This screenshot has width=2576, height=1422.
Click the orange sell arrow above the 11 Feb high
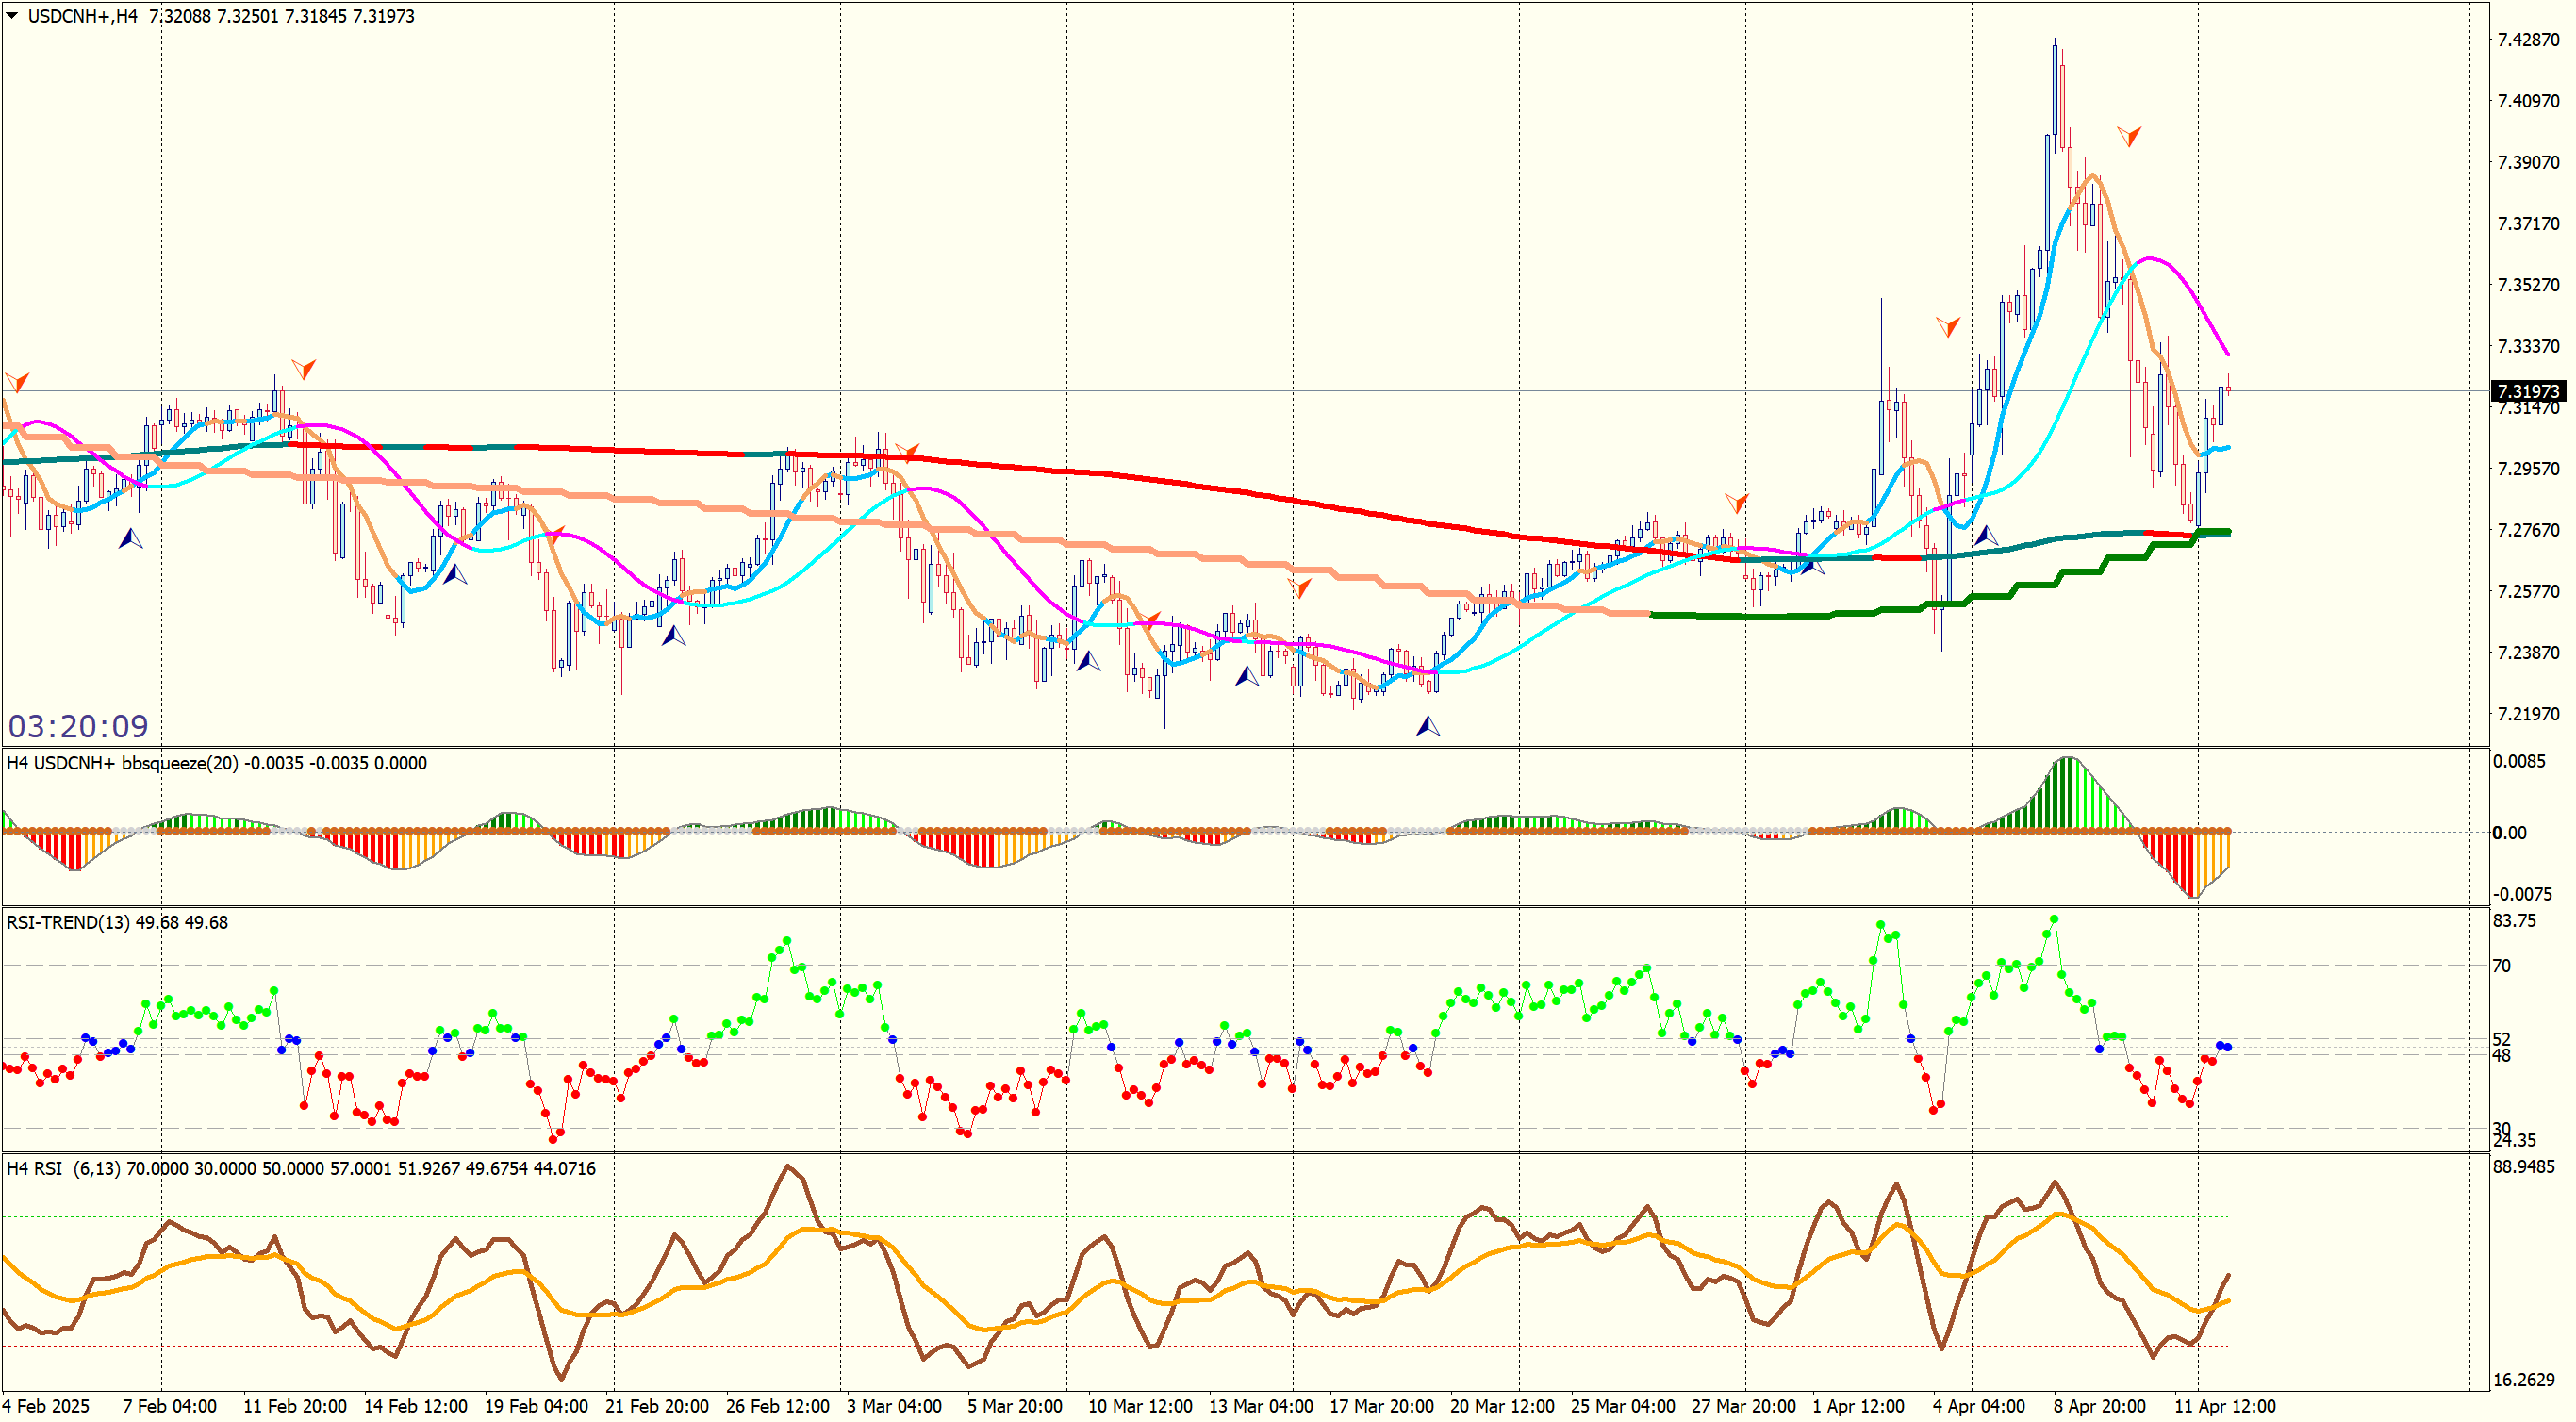(303, 369)
